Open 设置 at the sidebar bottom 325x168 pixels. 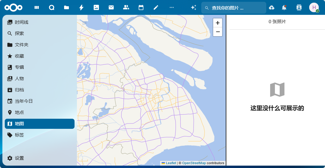point(19,158)
